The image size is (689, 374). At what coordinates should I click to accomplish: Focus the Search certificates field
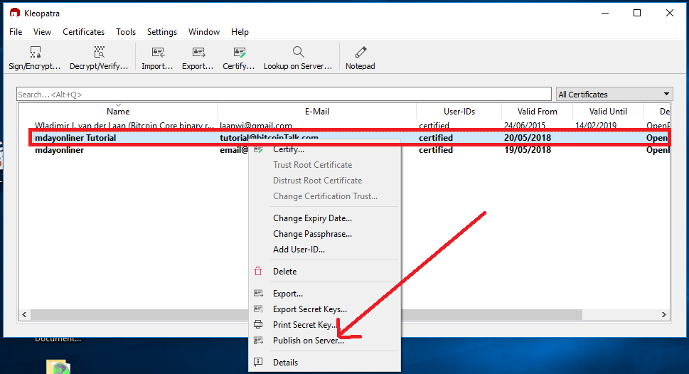(x=284, y=94)
